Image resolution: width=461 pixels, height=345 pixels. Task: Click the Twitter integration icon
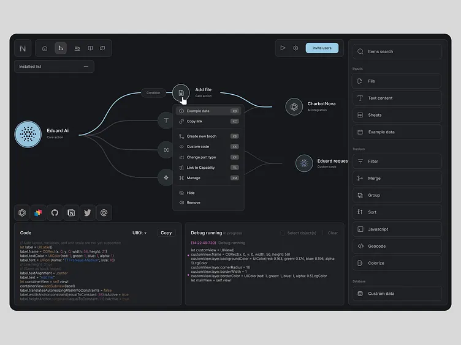pyautogui.click(x=88, y=212)
